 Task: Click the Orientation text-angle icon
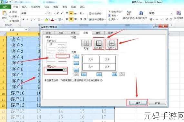pos(81,13)
